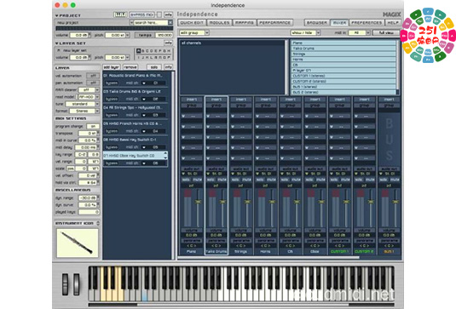
Task: Toggle the program change on switch
Action: pyautogui.click(x=93, y=126)
